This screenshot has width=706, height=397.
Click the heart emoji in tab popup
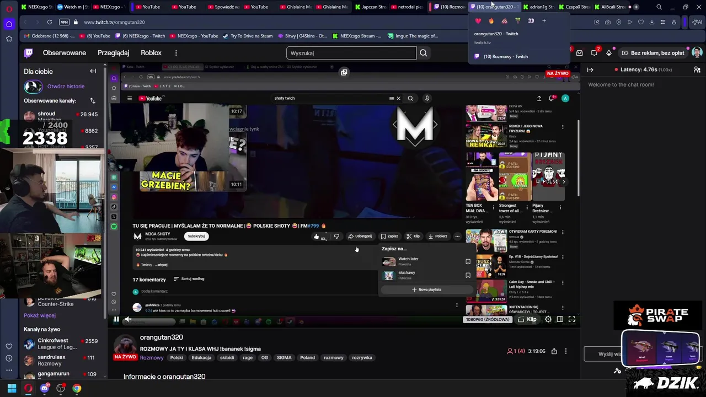point(478,21)
